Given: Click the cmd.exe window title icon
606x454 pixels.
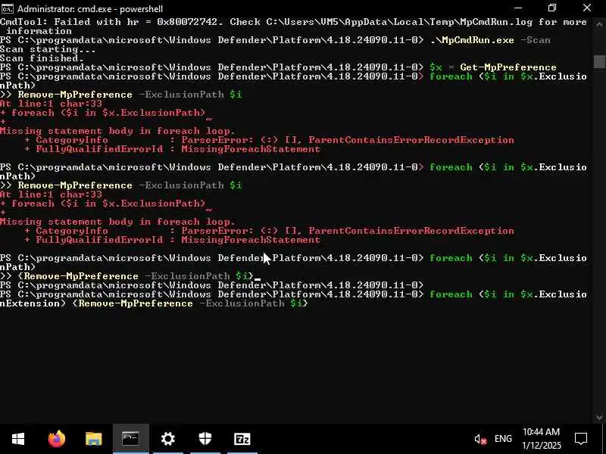Looking at the screenshot, I should click(7, 8).
